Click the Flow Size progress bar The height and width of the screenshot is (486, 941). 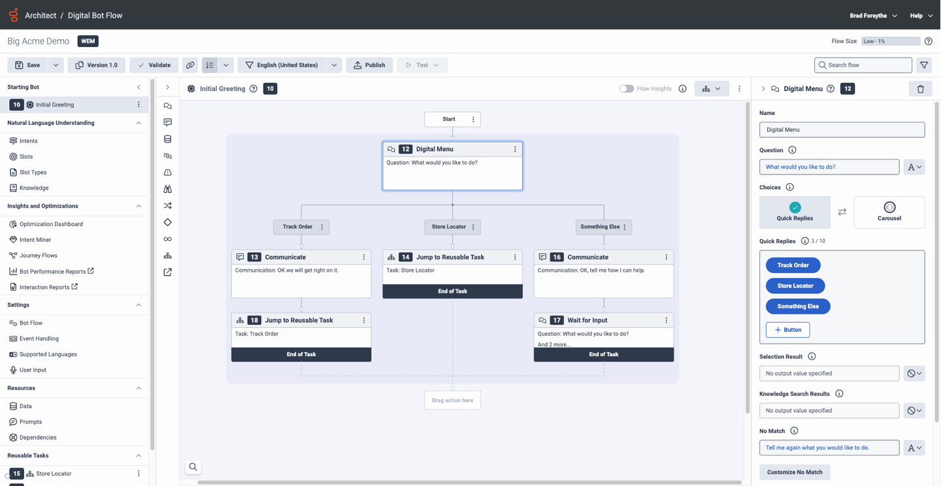890,41
